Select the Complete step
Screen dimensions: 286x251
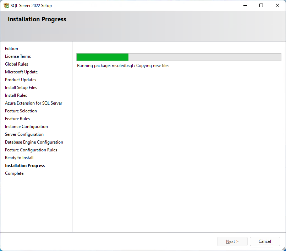click(x=14, y=173)
